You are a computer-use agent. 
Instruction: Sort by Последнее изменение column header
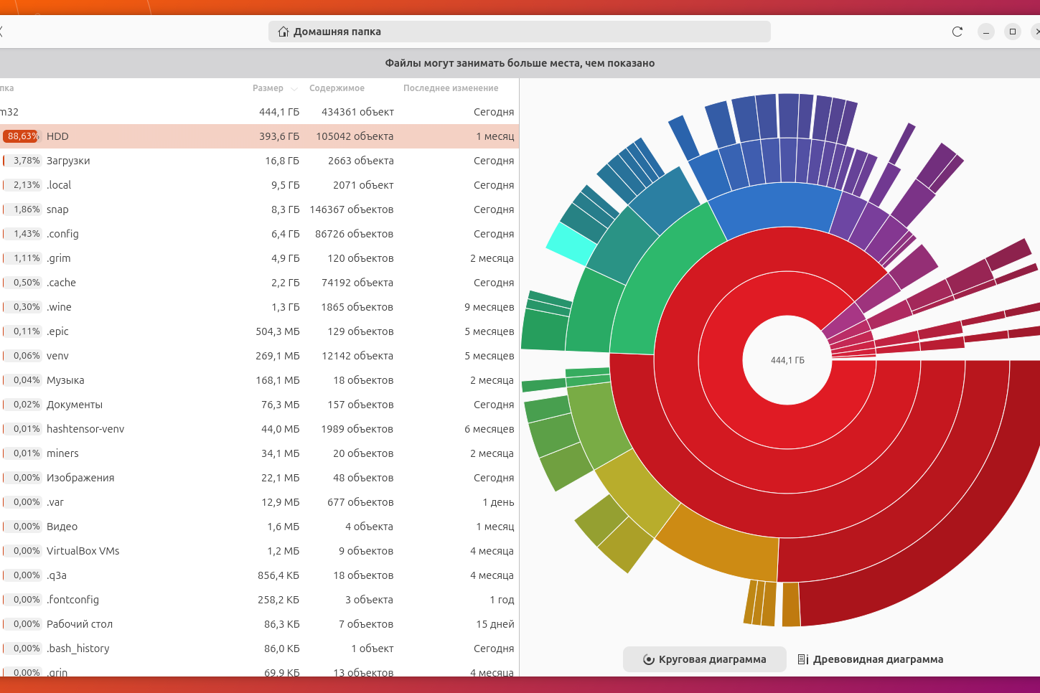click(x=450, y=88)
